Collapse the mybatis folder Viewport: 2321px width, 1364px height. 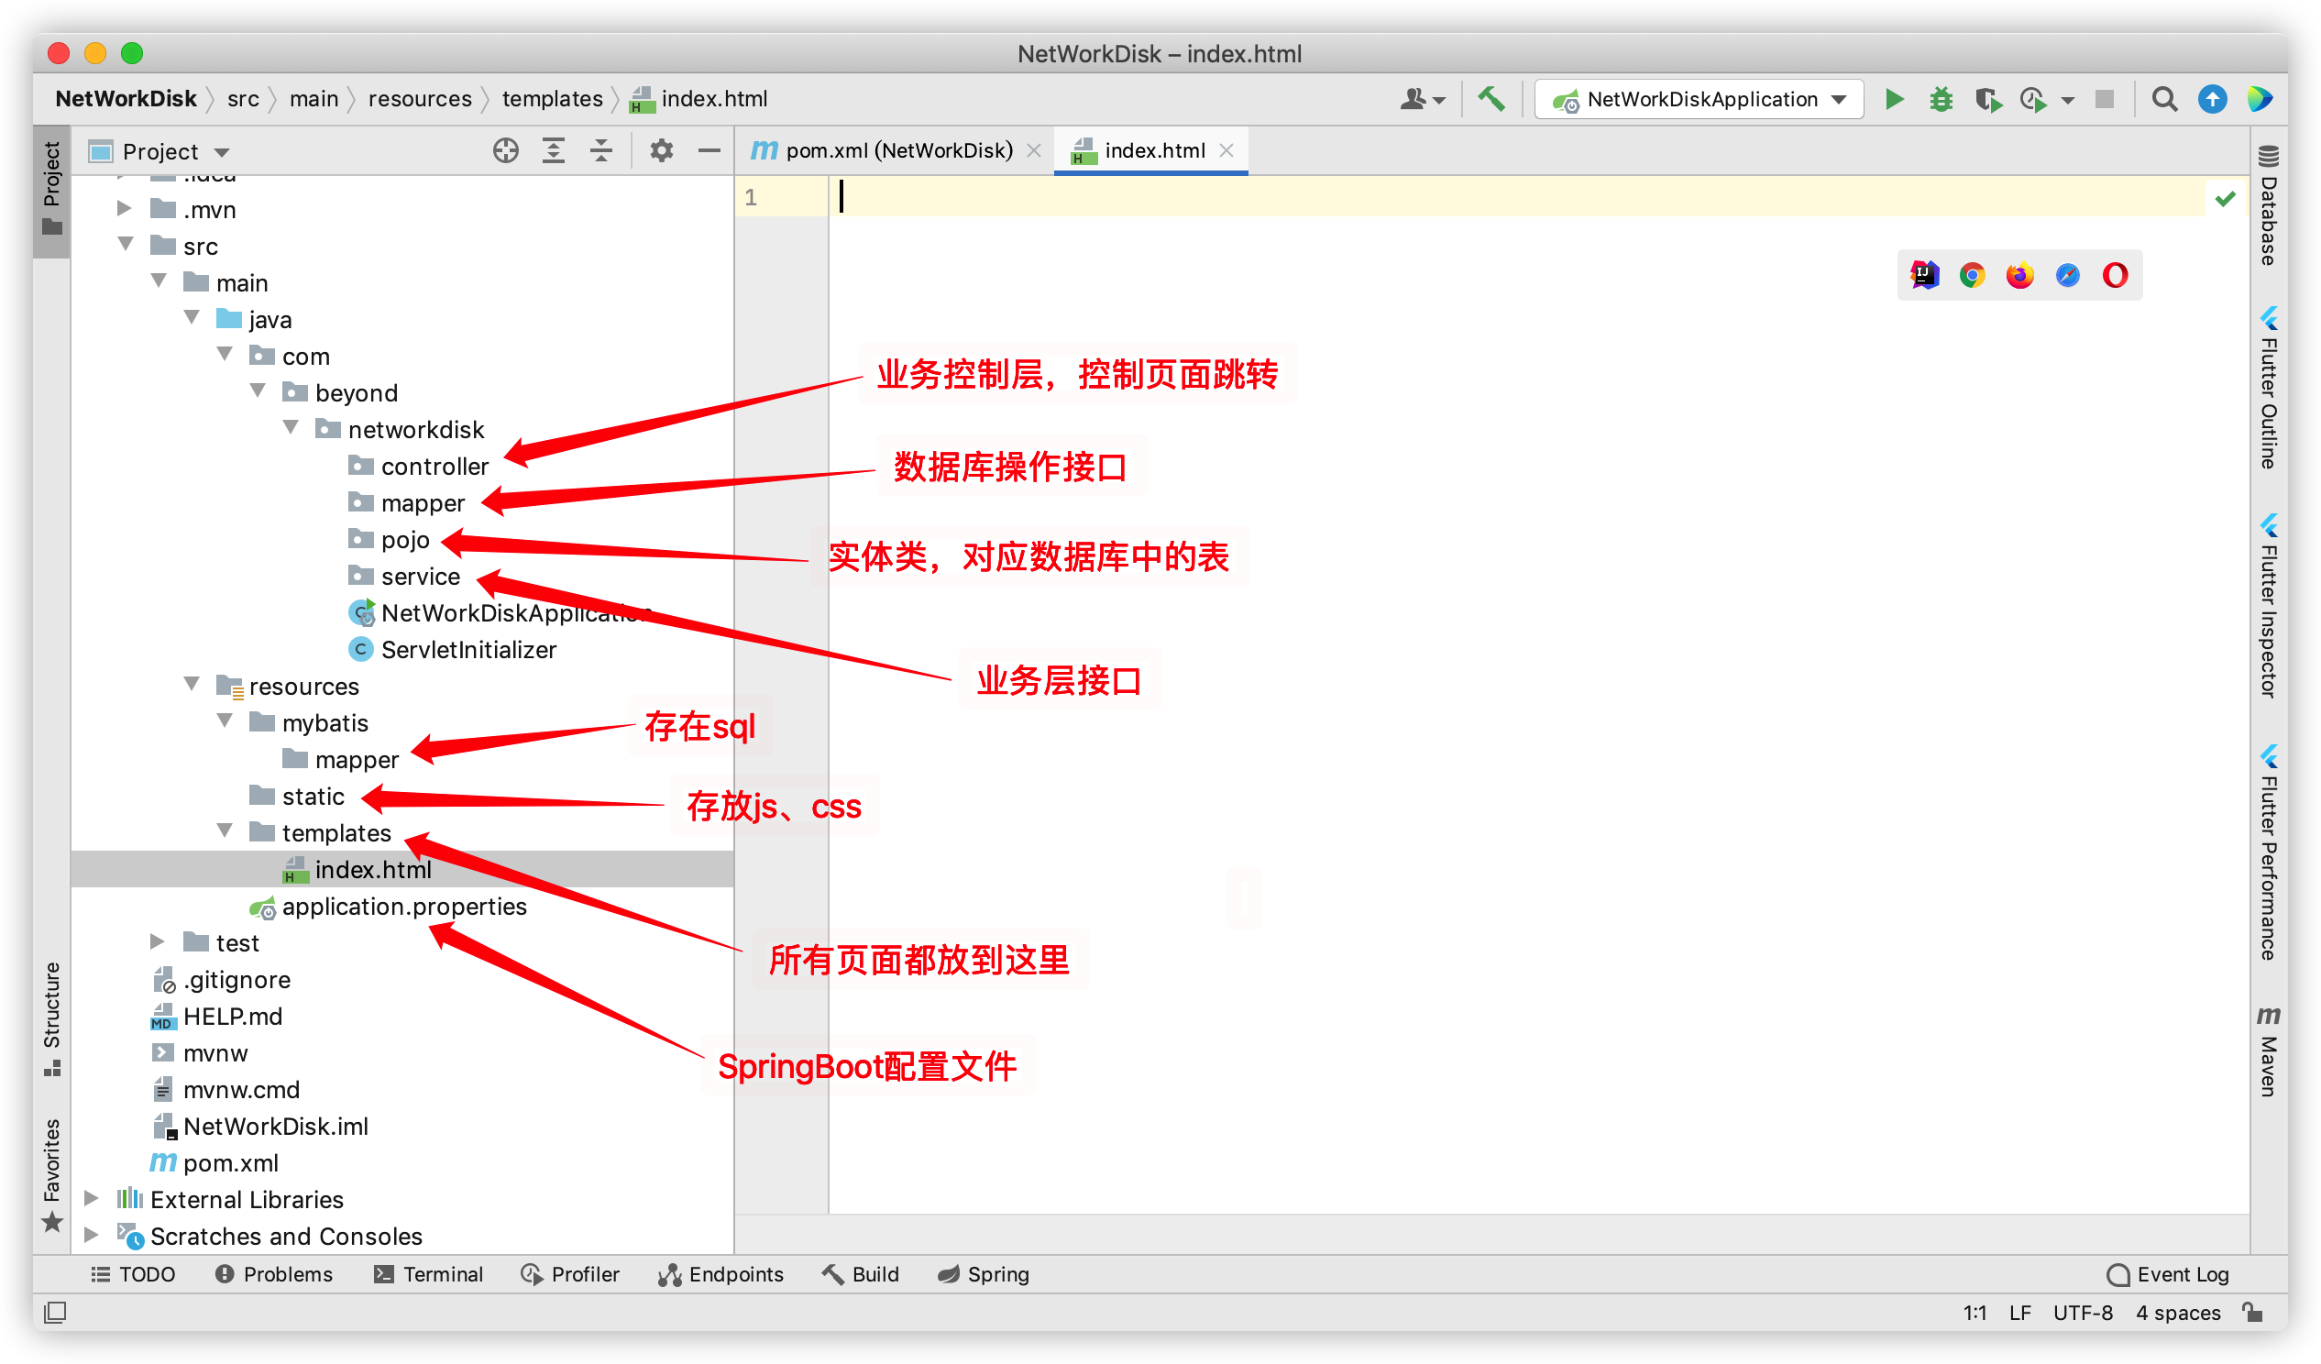click(x=225, y=722)
